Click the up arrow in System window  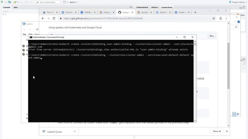pyautogui.click(x=37, y=29)
